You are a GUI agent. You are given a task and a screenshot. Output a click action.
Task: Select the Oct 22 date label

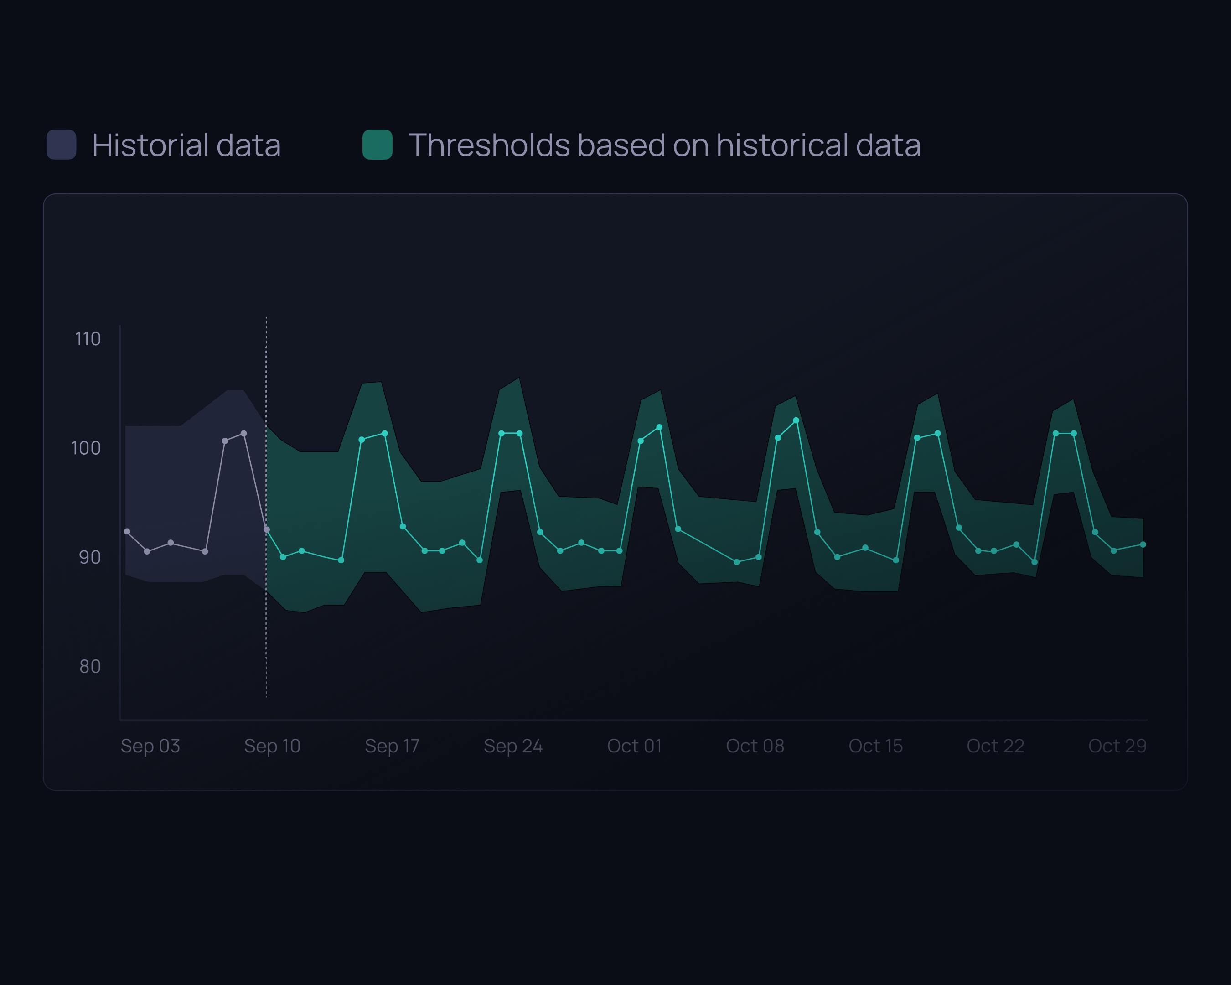995,746
